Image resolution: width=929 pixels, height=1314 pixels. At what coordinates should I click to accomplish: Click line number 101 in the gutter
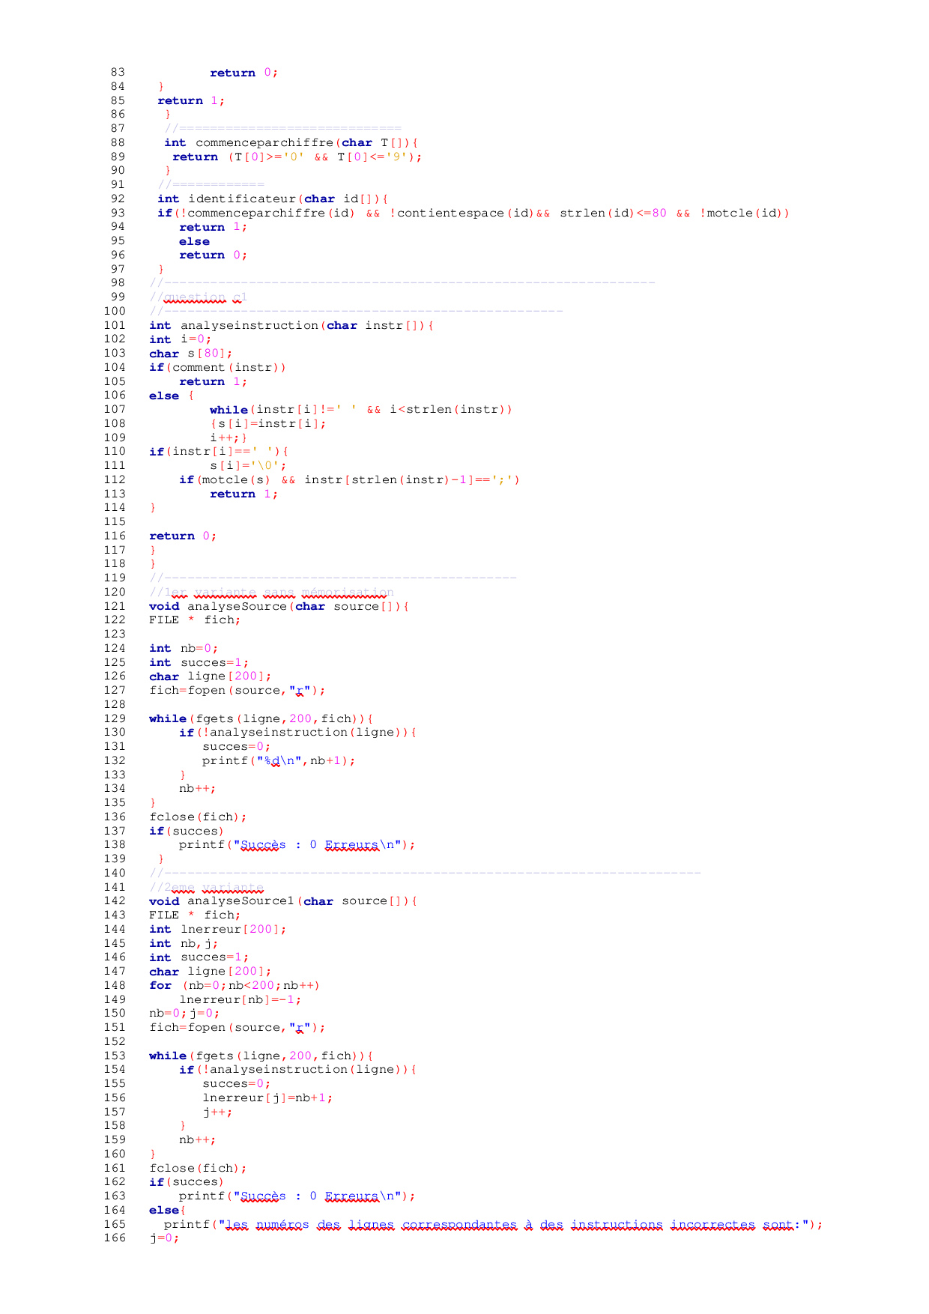click(x=117, y=325)
